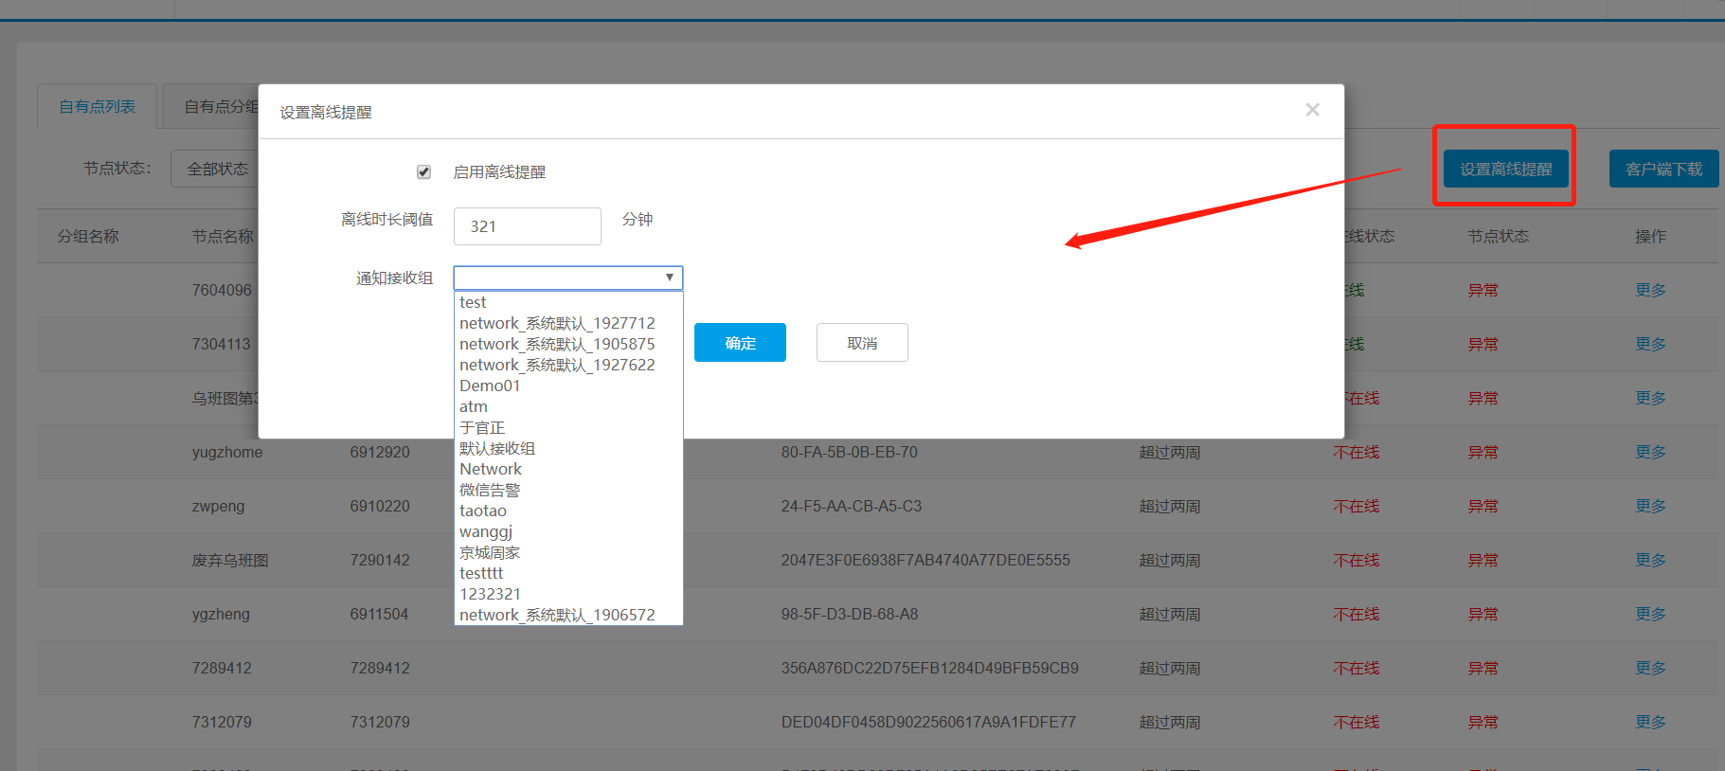Viewport: 1725px width, 771px height.
Task: Select 'test' from the dropdown list
Action: 473,303
